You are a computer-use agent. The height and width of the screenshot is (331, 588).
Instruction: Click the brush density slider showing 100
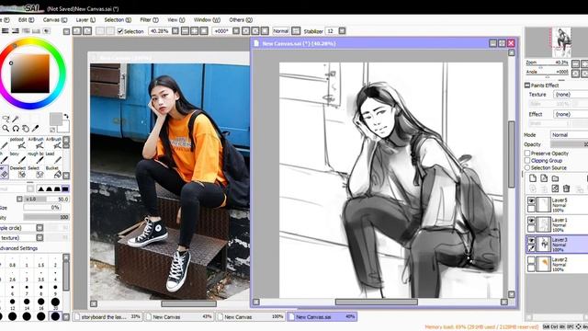click(x=46, y=217)
